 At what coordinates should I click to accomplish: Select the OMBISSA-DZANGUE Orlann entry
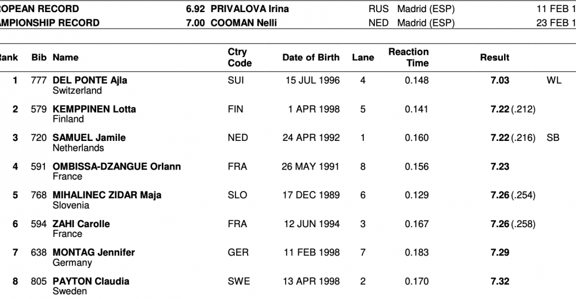pos(116,167)
